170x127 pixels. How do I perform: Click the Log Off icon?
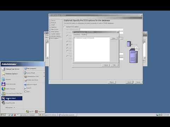point(27,111)
